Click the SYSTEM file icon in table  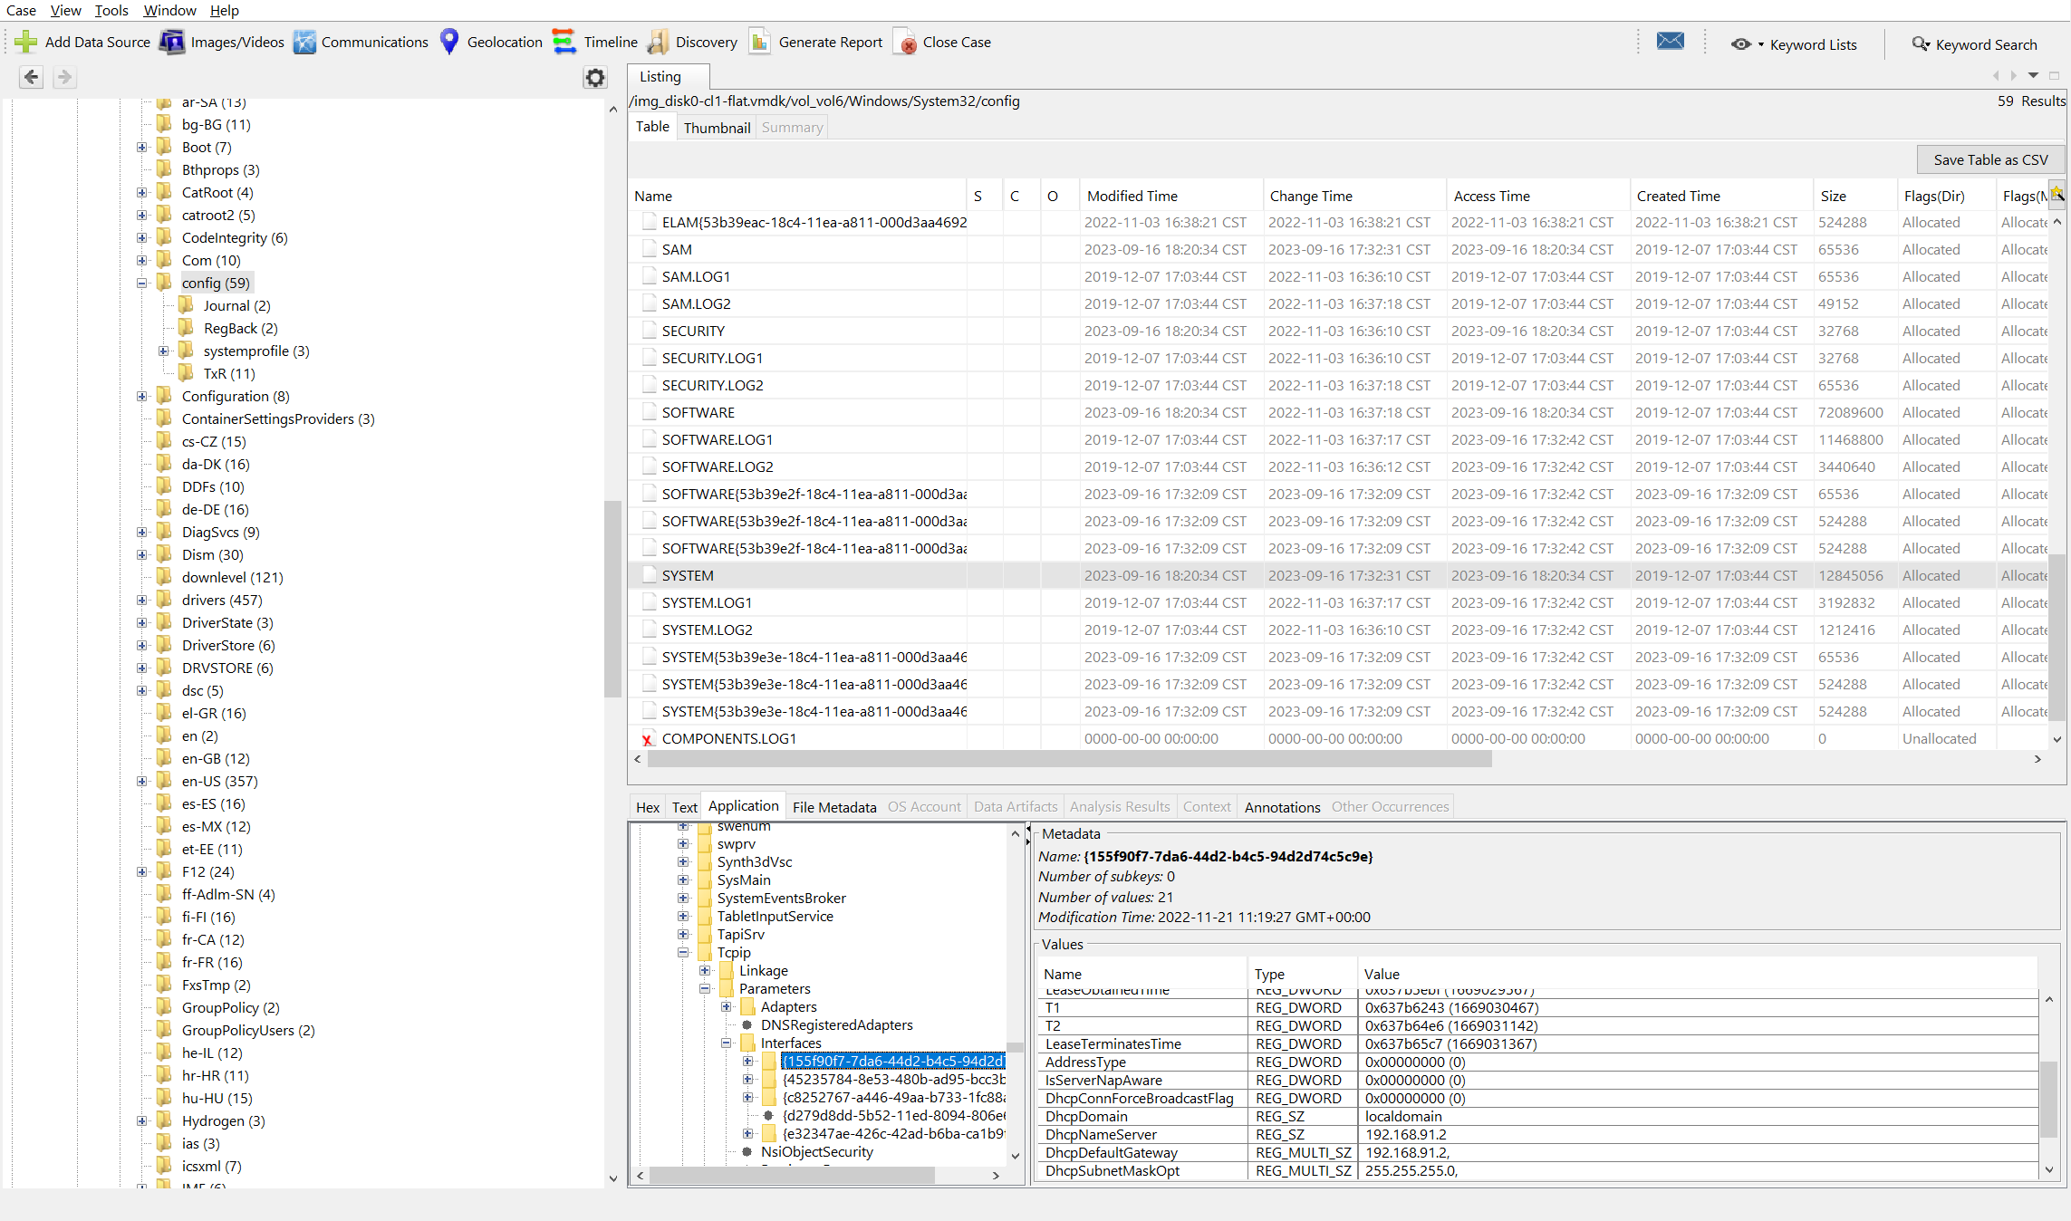(649, 575)
